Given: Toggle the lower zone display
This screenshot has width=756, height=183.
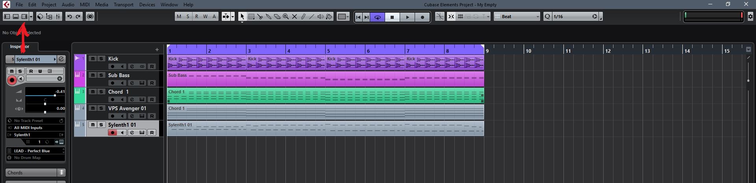Looking at the screenshot, I should pos(16,17).
